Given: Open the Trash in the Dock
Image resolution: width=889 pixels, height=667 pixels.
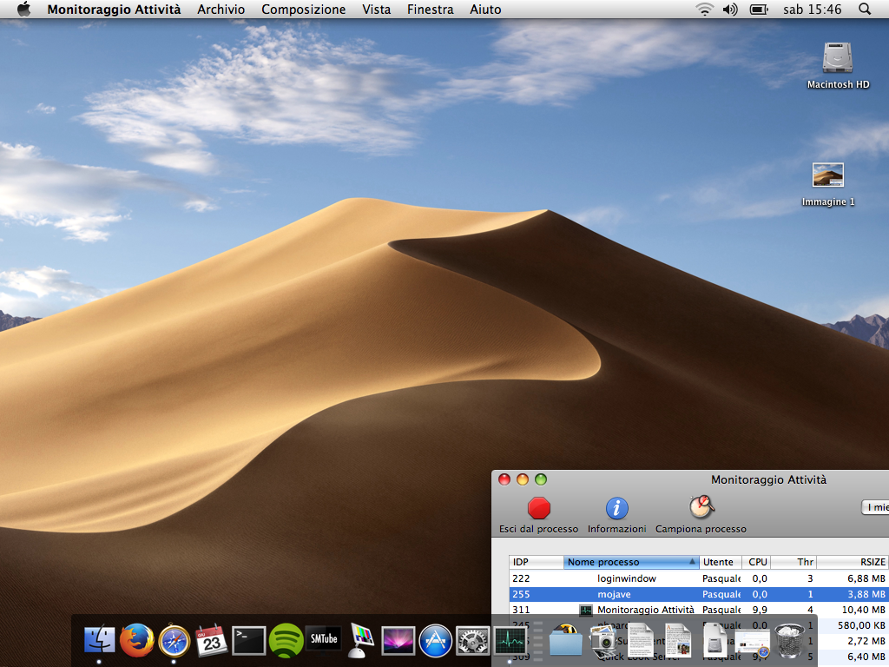Looking at the screenshot, I should [x=789, y=641].
